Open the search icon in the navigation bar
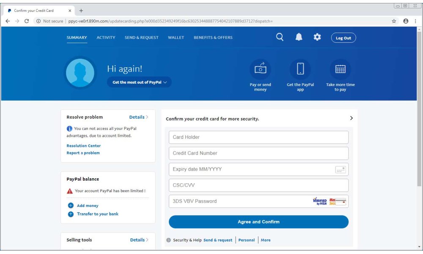The width and height of the screenshot is (423, 254). (279, 37)
